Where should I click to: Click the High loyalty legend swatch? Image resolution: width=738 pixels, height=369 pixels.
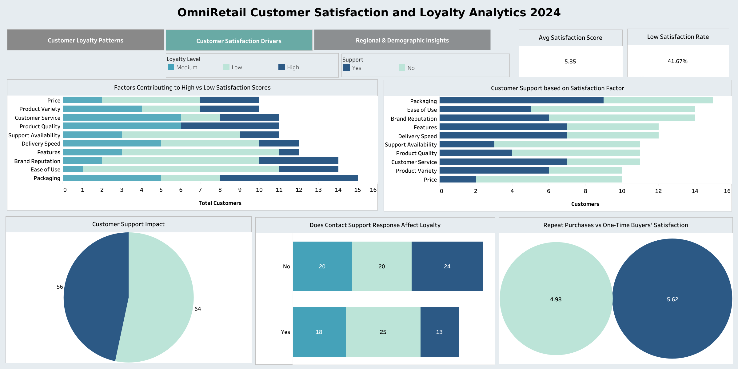[x=281, y=67]
